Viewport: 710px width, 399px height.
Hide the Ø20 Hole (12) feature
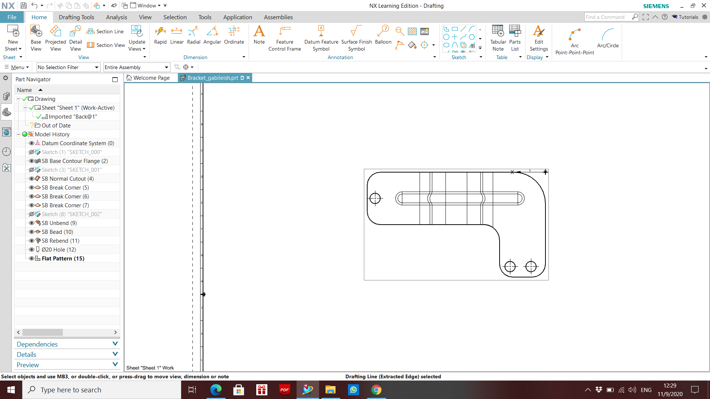(31, 250)
